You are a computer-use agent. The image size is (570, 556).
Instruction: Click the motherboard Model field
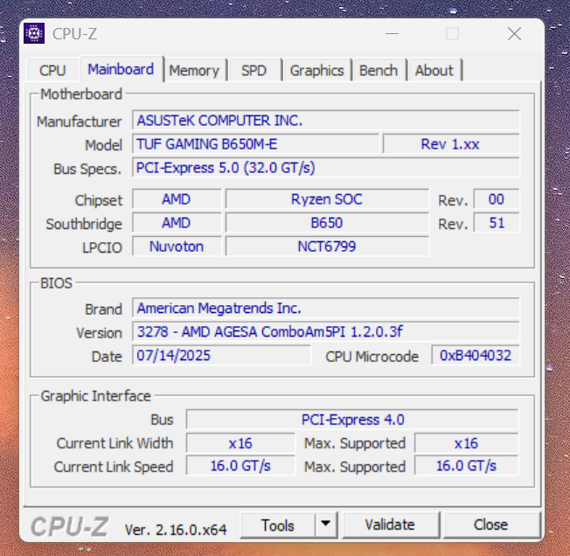(x=255, y=144)
